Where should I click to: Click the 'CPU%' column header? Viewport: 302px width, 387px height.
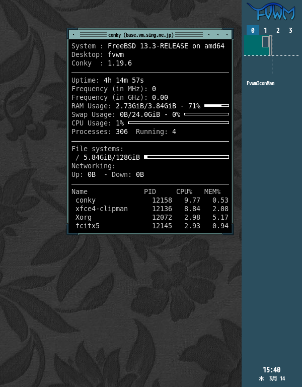click(184, 192)
